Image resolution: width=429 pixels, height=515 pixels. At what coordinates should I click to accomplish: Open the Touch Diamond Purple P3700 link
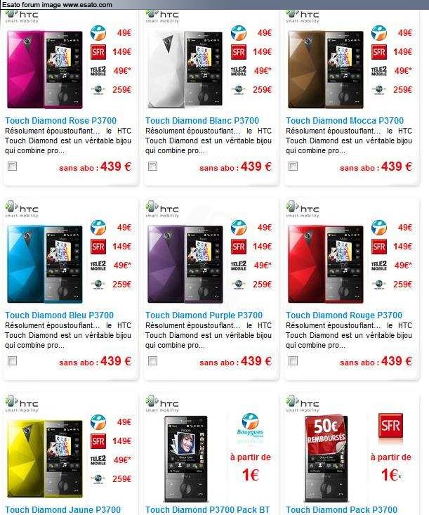point(204,315)
